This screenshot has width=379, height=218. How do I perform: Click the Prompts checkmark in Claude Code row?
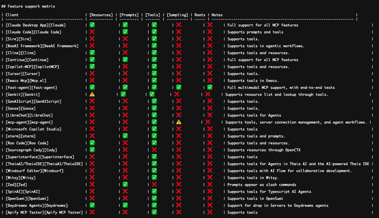[125, 32]
